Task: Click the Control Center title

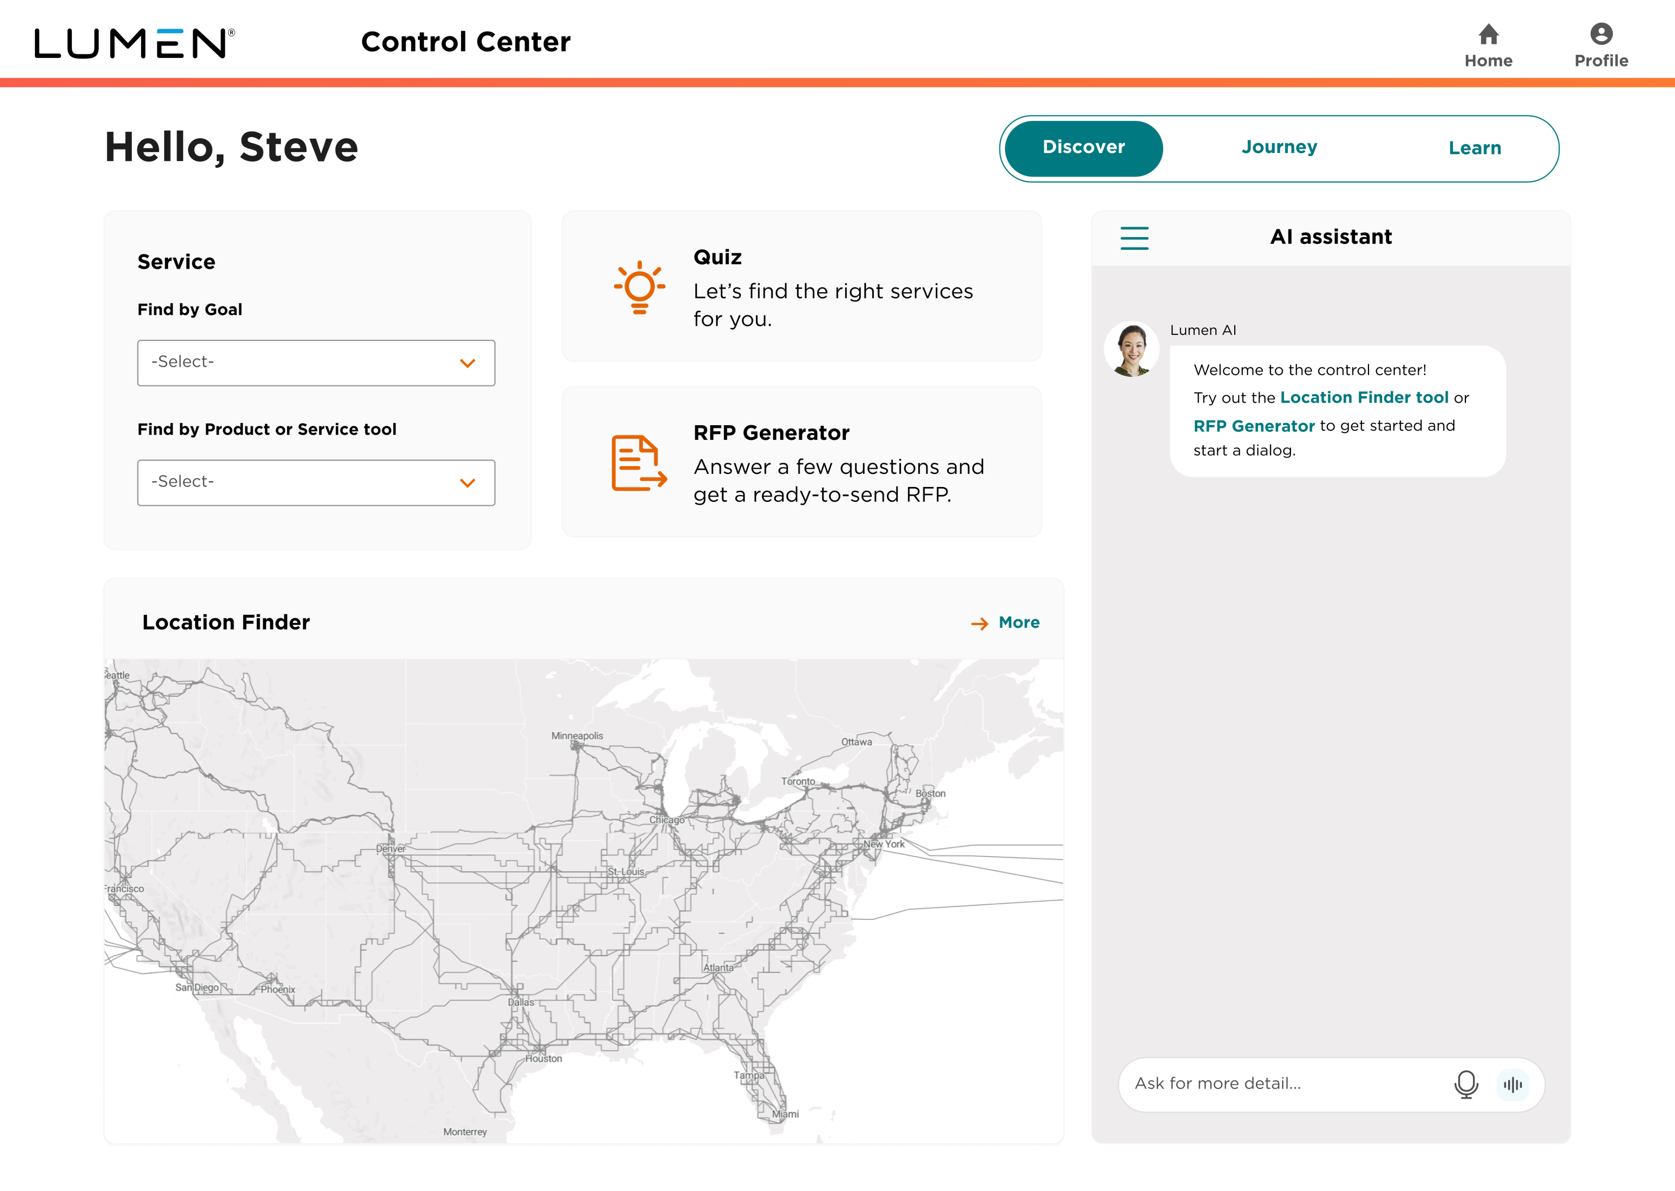Action: pos(466,42)
